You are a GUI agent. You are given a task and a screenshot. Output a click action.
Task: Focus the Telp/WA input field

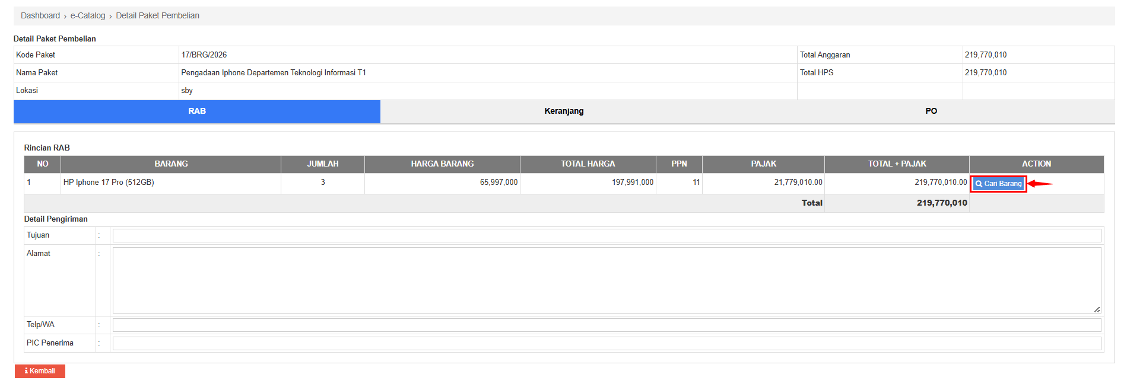[x=607, y=325]
